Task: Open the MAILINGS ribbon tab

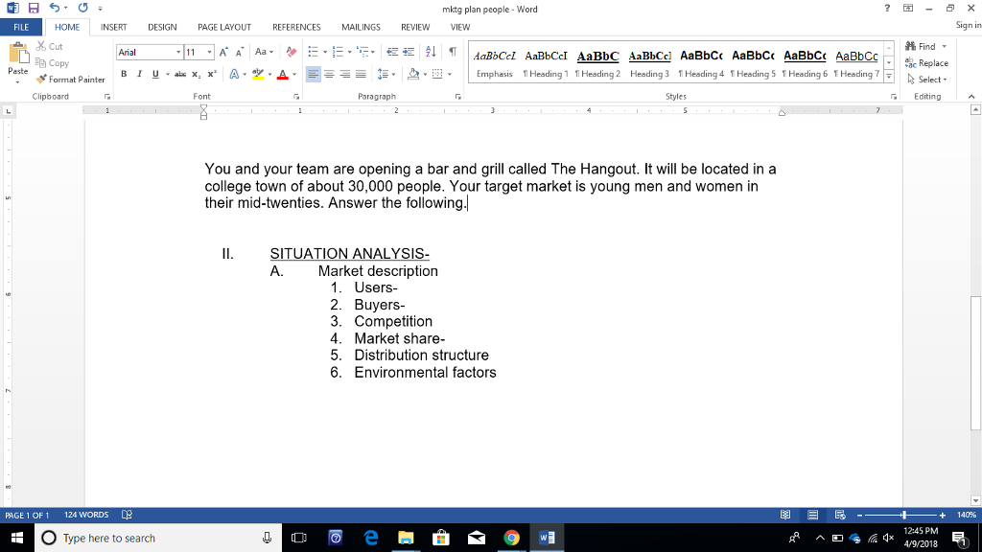Action: 361,27
